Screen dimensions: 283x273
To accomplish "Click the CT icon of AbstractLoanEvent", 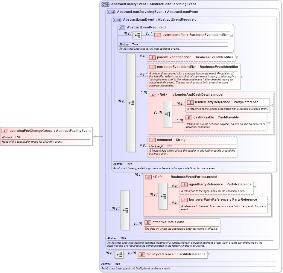I will coord(117,20).
